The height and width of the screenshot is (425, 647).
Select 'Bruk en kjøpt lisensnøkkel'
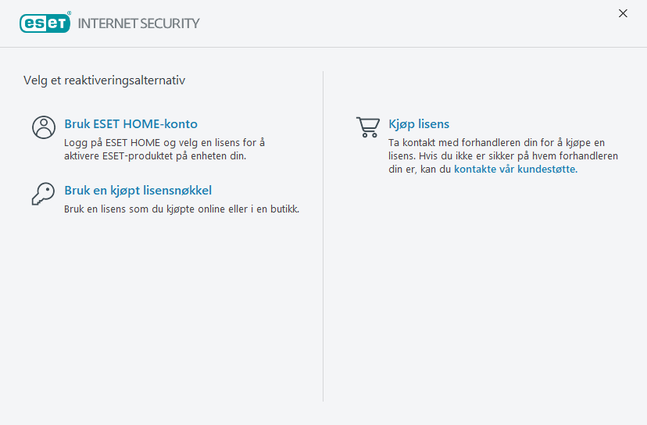pos(138,191)
